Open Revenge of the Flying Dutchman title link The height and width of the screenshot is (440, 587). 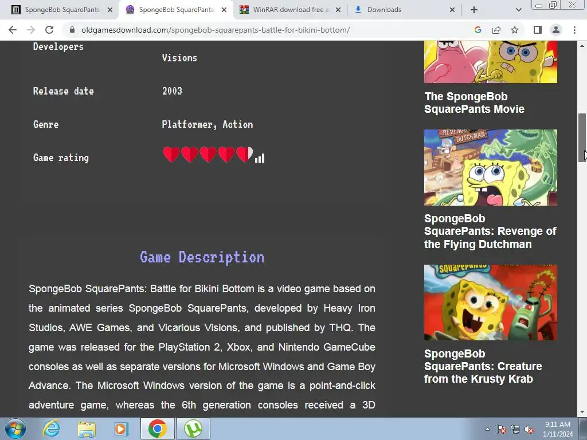coord(490,231)
